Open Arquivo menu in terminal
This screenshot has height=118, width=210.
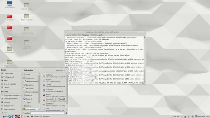[x=68, y=35]
